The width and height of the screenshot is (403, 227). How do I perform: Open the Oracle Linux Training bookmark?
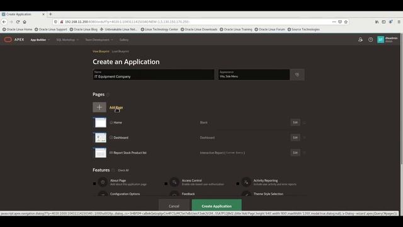coord(236,30)
